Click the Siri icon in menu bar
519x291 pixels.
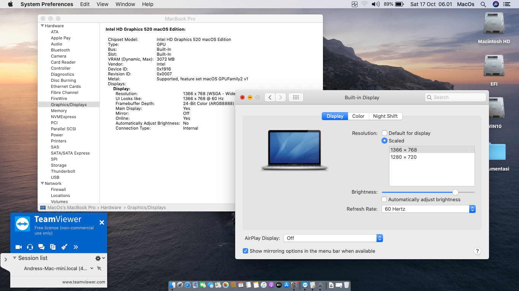click(x=495, y=4)
